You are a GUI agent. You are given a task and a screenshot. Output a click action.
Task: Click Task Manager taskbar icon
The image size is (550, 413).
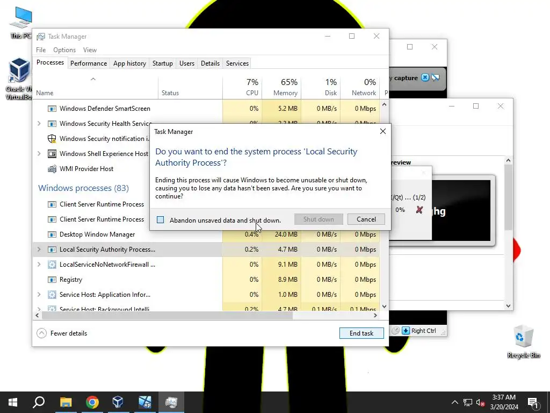coord(171,402)
